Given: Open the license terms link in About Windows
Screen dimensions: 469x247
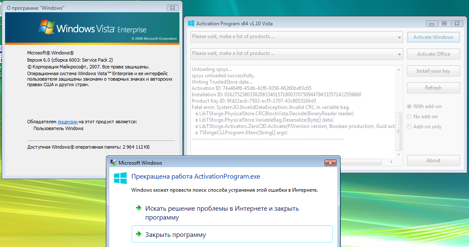Looking at the screenshot, I should [x=67, y=122].
